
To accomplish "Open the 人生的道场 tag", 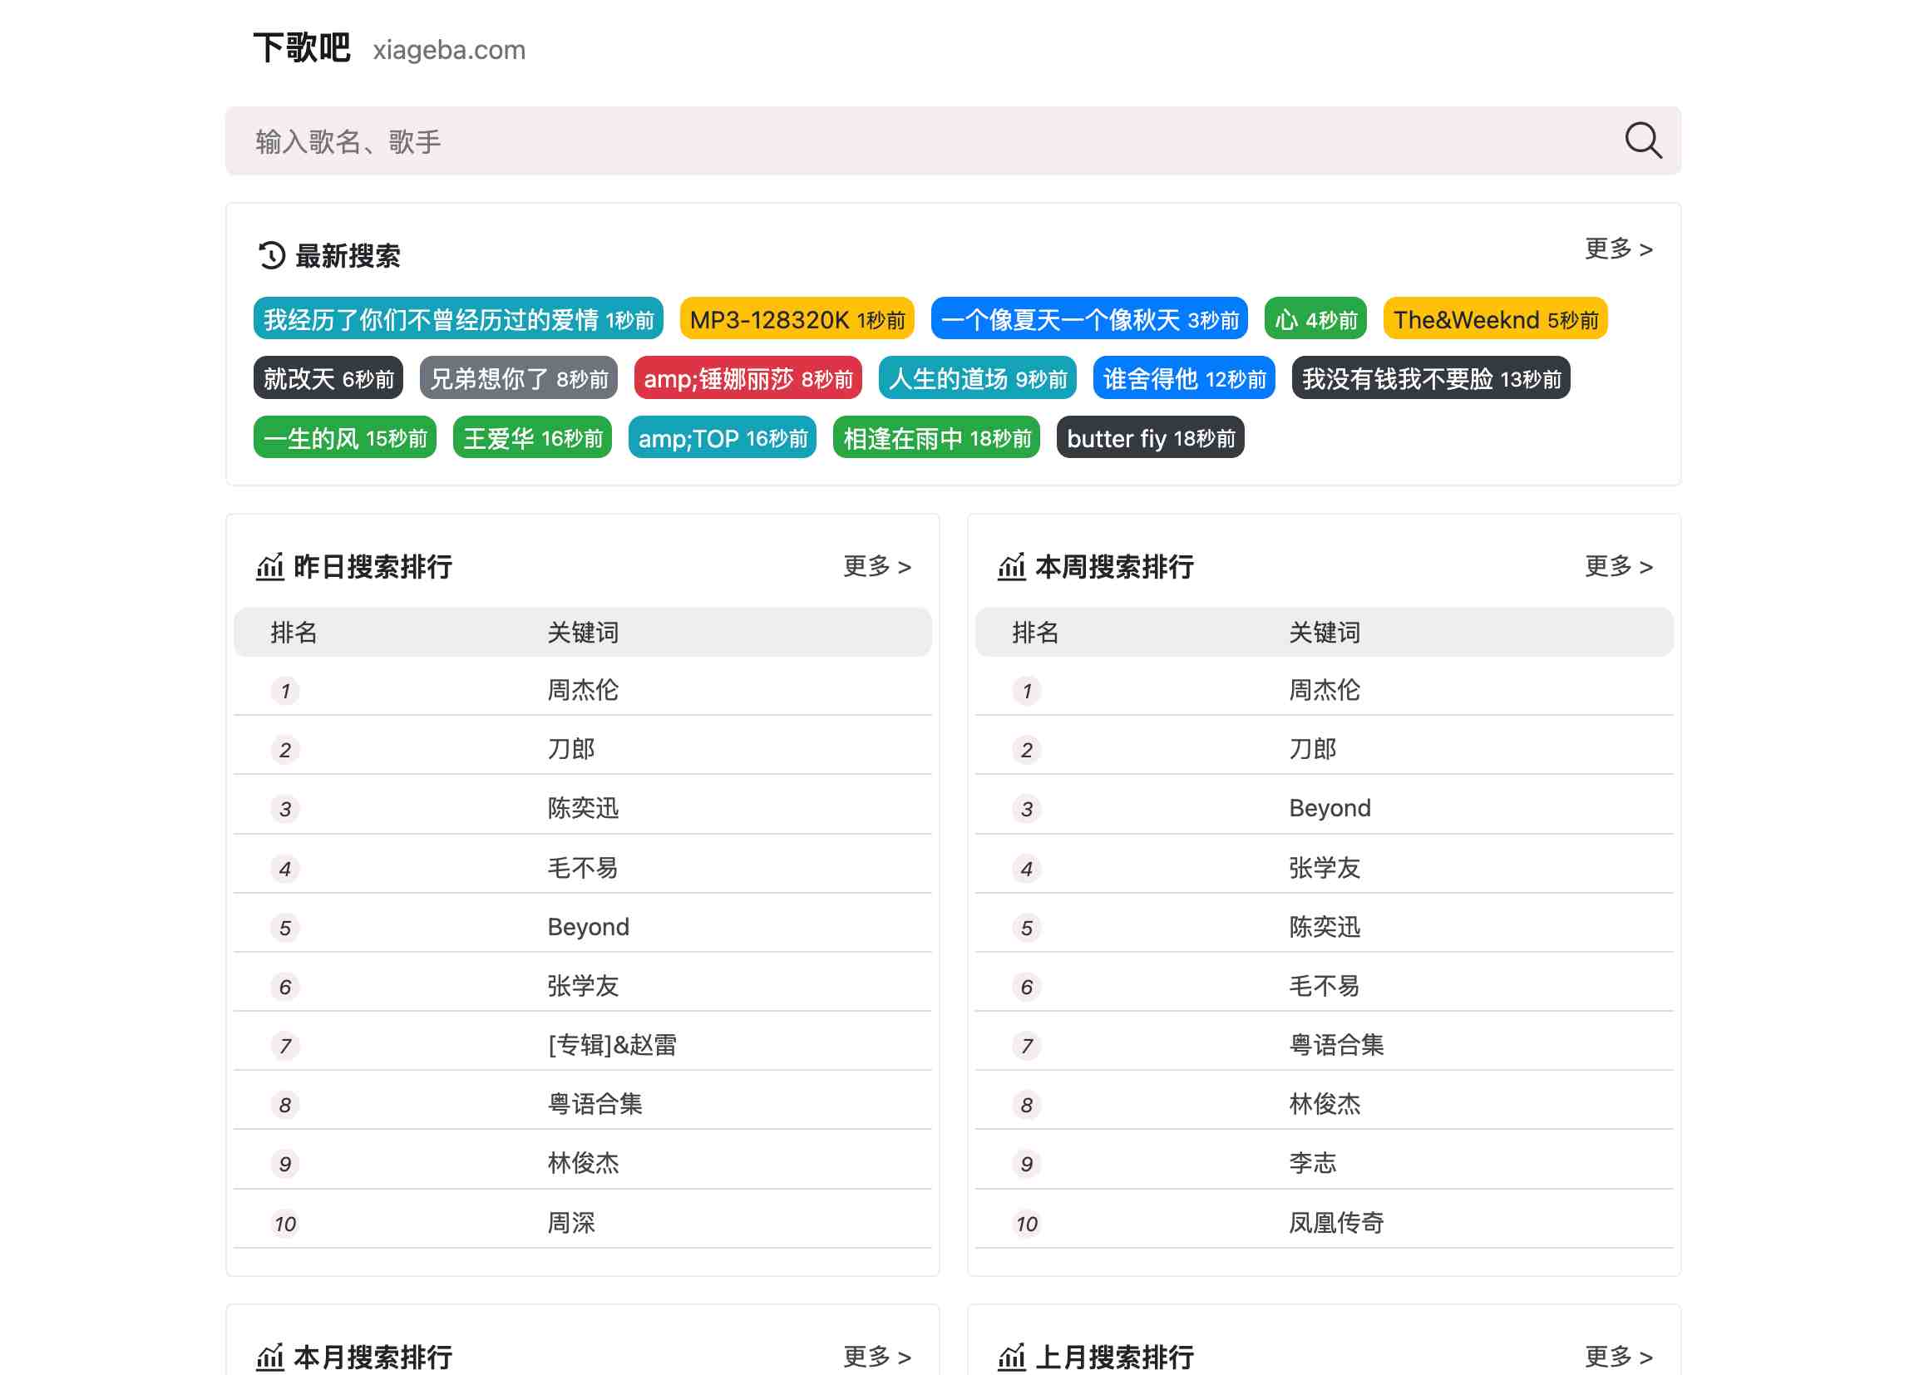I will pyautogui.click(x=977, y=378).
